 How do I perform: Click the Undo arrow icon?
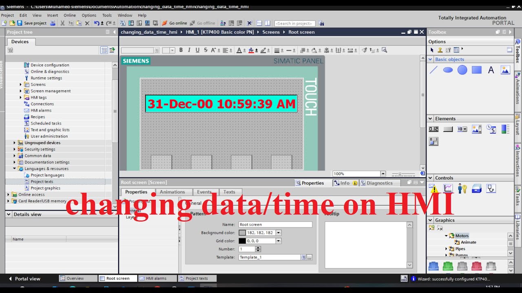[x=96, y=23]
